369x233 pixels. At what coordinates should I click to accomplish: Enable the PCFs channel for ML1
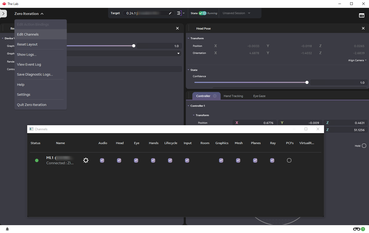[289, 160]
